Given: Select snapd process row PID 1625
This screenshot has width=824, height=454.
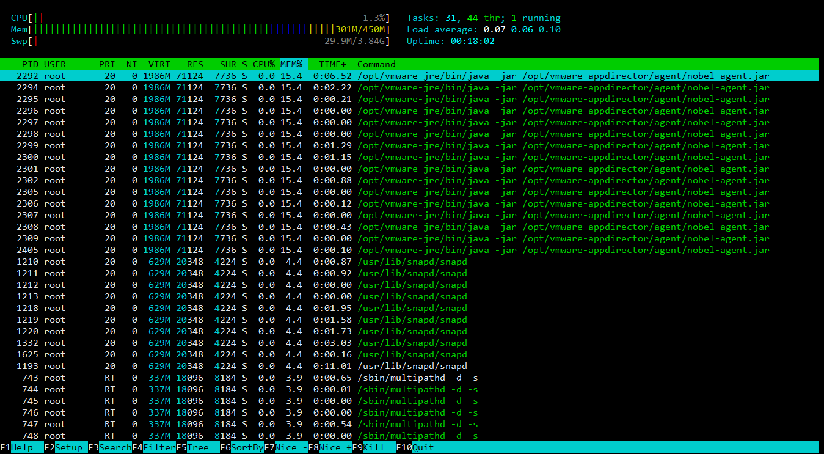Looking at the screenshot, I should [x=409, y=354].
